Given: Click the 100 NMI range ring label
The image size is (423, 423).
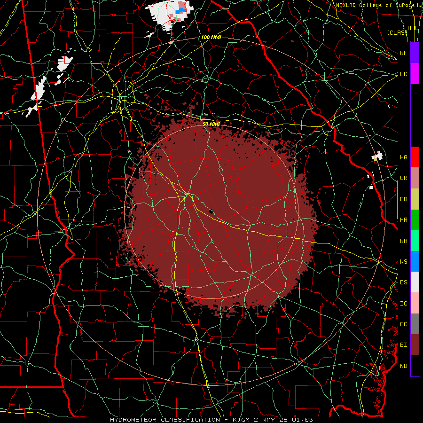Looking at the screenshot, I should pyautogui.click(x=211, y=37).
